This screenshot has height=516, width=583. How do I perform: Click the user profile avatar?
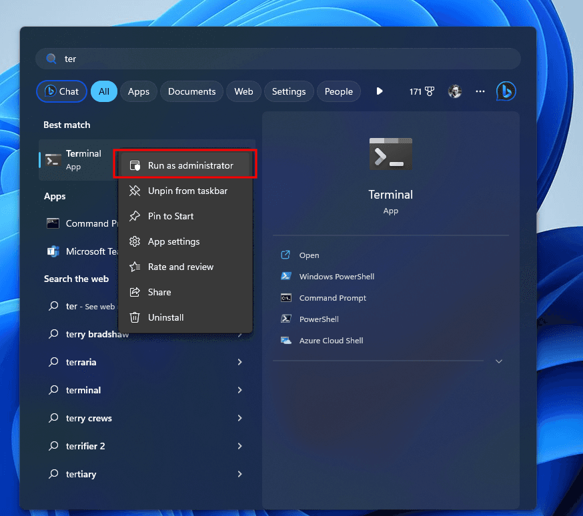(455, 91)
